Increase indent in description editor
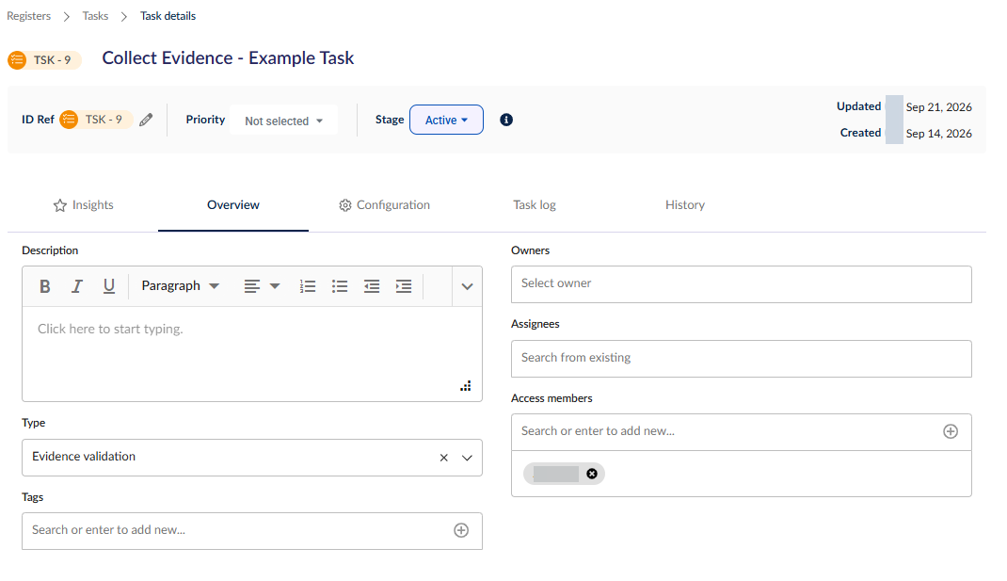Image resolution: width=1007 pixels, height=581 pixels. point(404,286)
